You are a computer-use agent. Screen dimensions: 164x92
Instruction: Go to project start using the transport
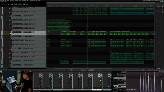coord(60,70)
